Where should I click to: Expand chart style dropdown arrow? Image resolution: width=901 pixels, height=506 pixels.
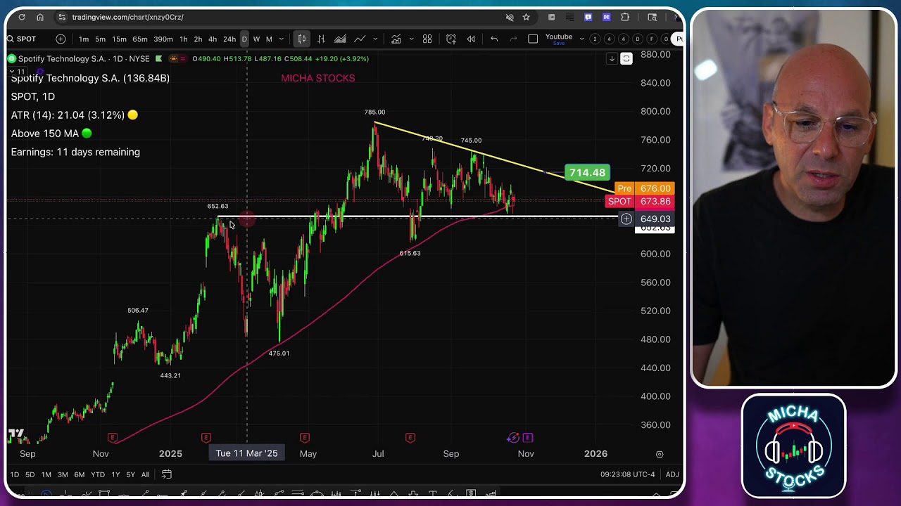[x=375, y=39]
